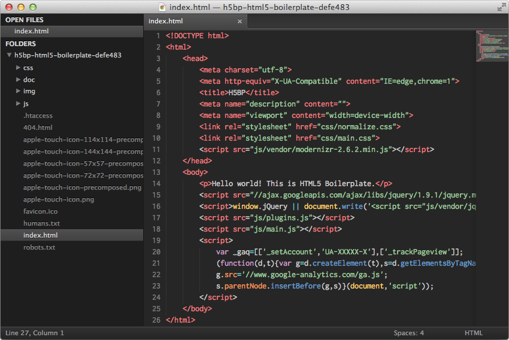This screenshot has width=509, height=340.
Task: Open apple-touch-icon-144x144-precomposed file
Action: 83,151
